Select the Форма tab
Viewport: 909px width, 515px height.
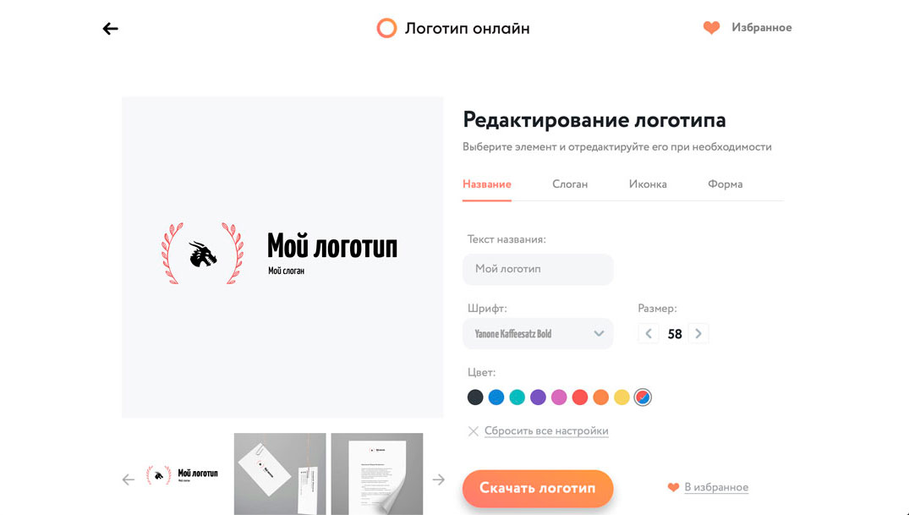click(725, 184)
